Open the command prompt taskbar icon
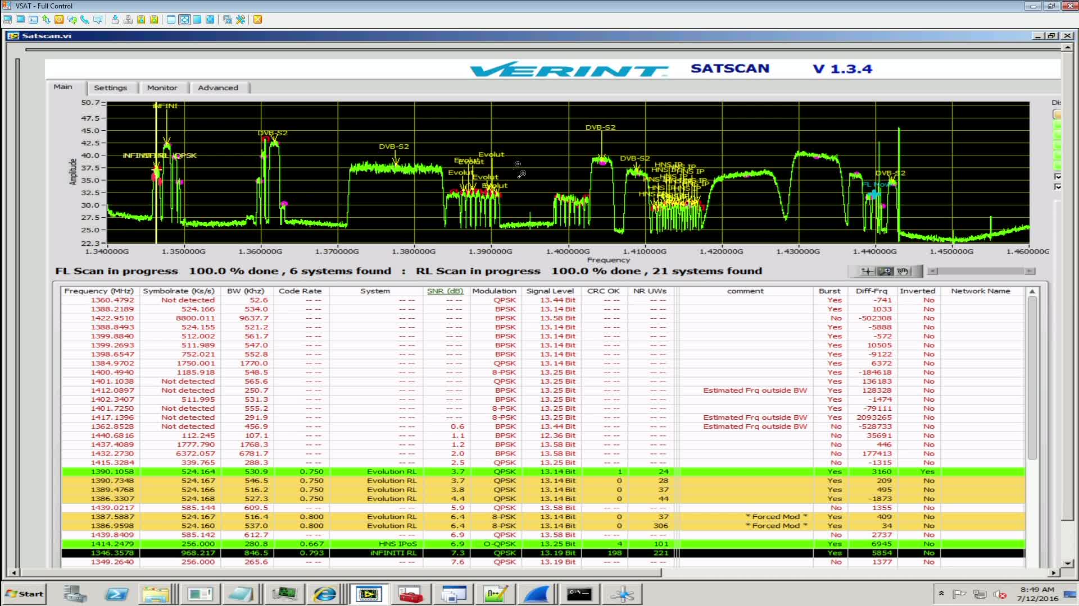Image resolution: width=1079 pixels, height=606 pixels. pos(579,594)
